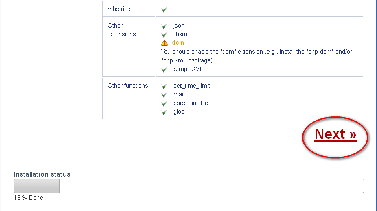Click the green checkmark beside mail
This screenshot has width=377, height=211.
coord(164,95)
